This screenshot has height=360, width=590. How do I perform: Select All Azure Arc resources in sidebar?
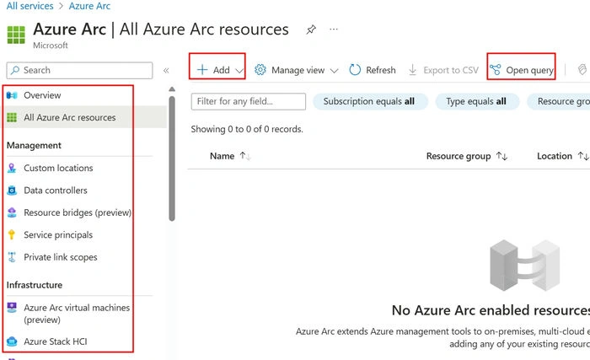70,117
